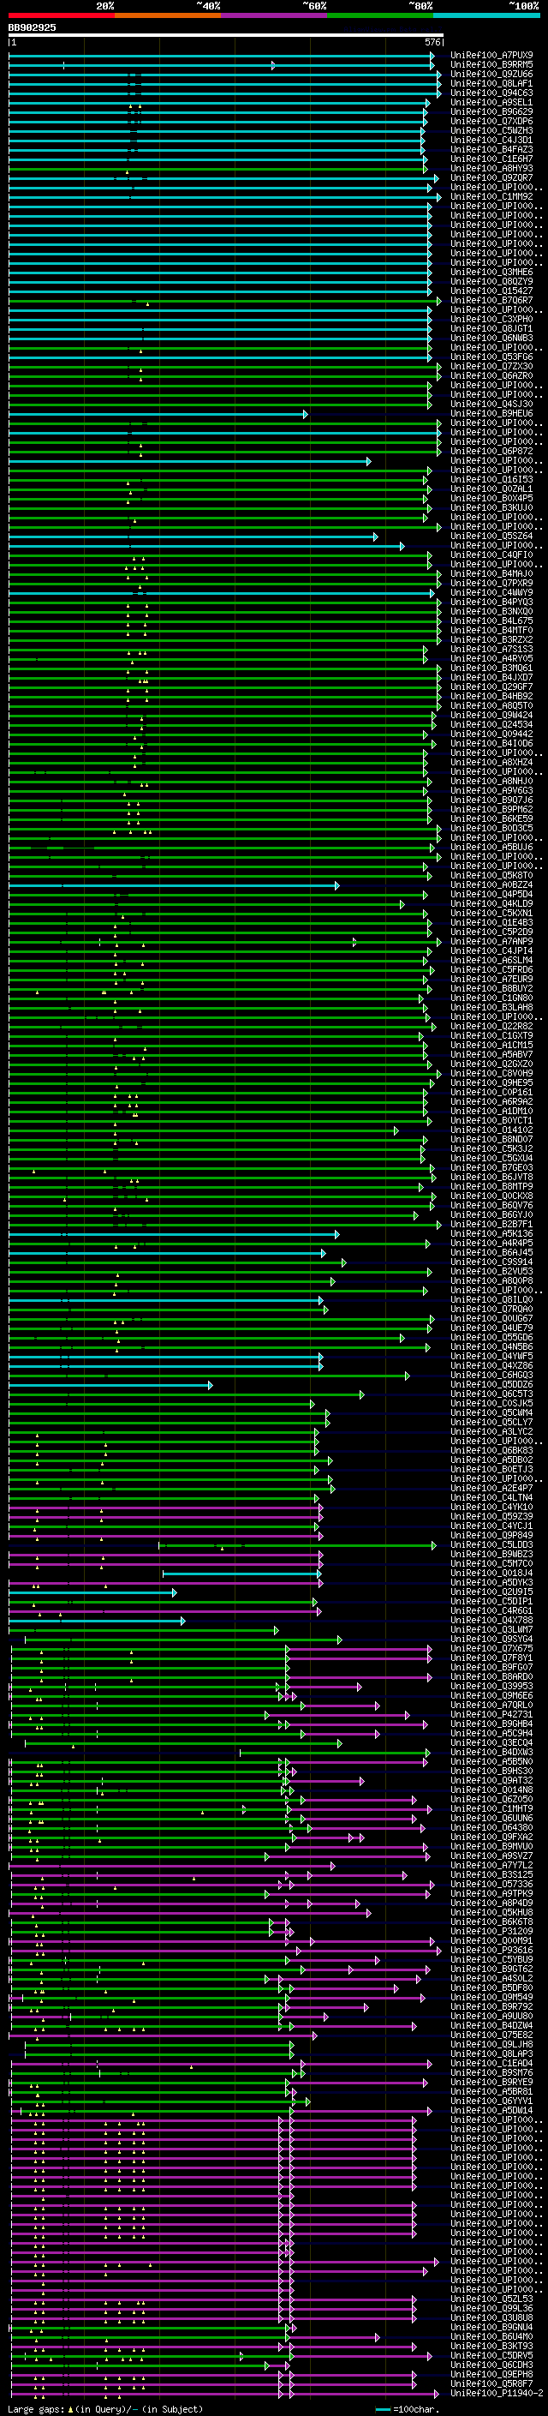Click the query end position 576

[x=432, y=42]
